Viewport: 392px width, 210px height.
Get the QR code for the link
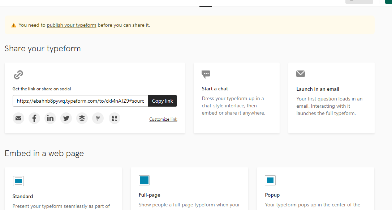[115, 118]
